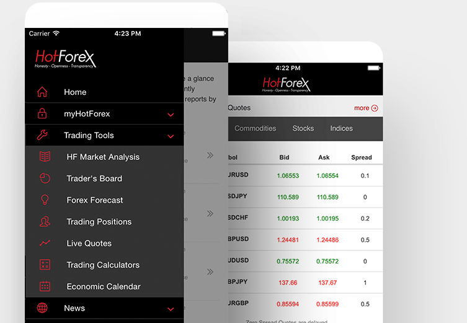Open third double-chevron arrow behind menu
This screenshot has height=323, width=467.
pos(210,272)
